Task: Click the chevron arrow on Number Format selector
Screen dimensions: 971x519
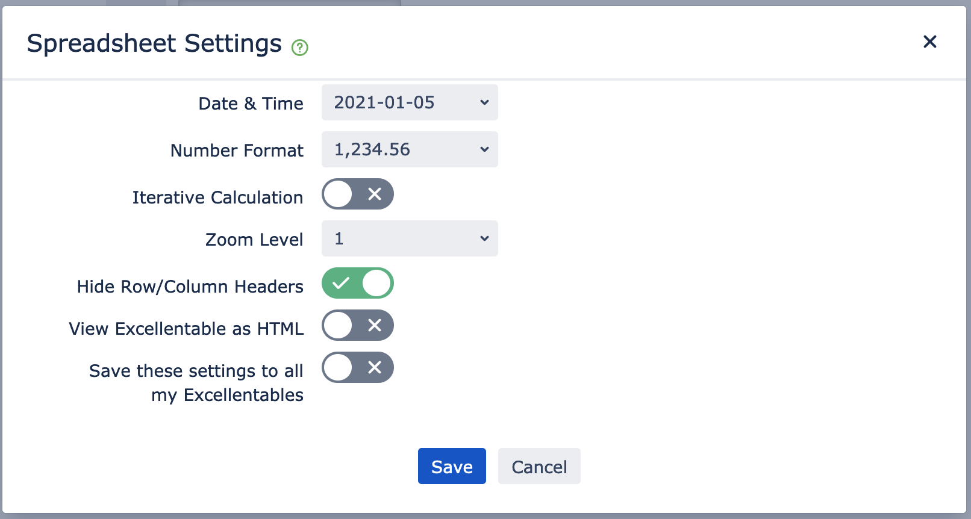Action: pos(484,149)
